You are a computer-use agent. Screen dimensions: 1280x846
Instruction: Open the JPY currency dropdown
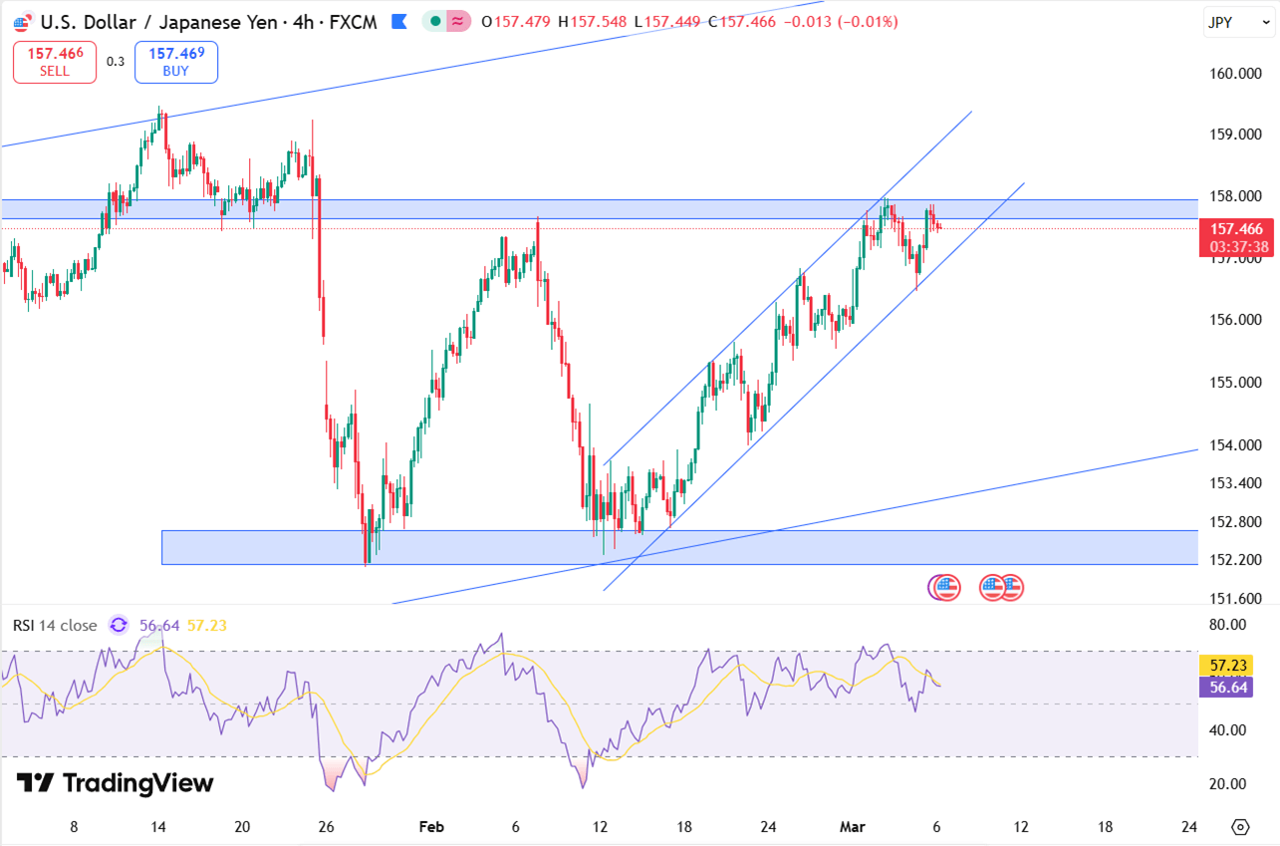pyautogui.click(x=1233, y=22)
